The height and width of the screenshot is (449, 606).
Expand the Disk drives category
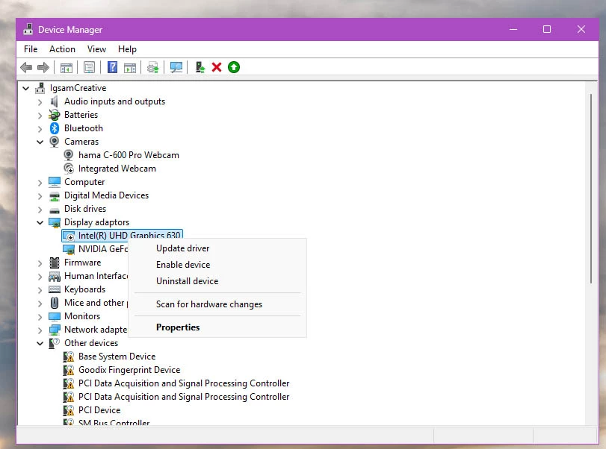tap(40, 210)
